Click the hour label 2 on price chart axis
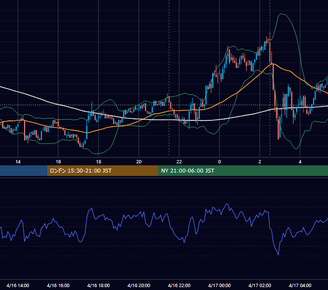 point(260,162)
